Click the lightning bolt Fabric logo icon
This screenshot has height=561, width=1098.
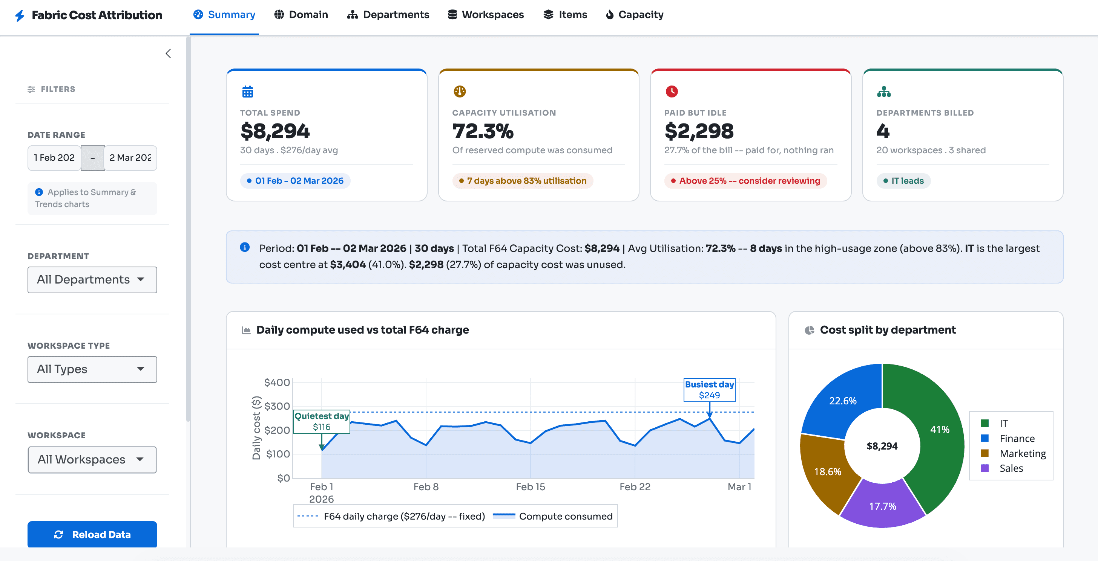click(20, 15)
